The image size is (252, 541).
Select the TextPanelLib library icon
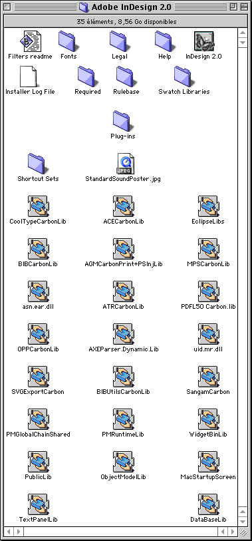38,504
